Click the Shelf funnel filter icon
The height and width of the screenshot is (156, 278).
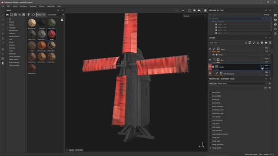[x=29, y=15]
